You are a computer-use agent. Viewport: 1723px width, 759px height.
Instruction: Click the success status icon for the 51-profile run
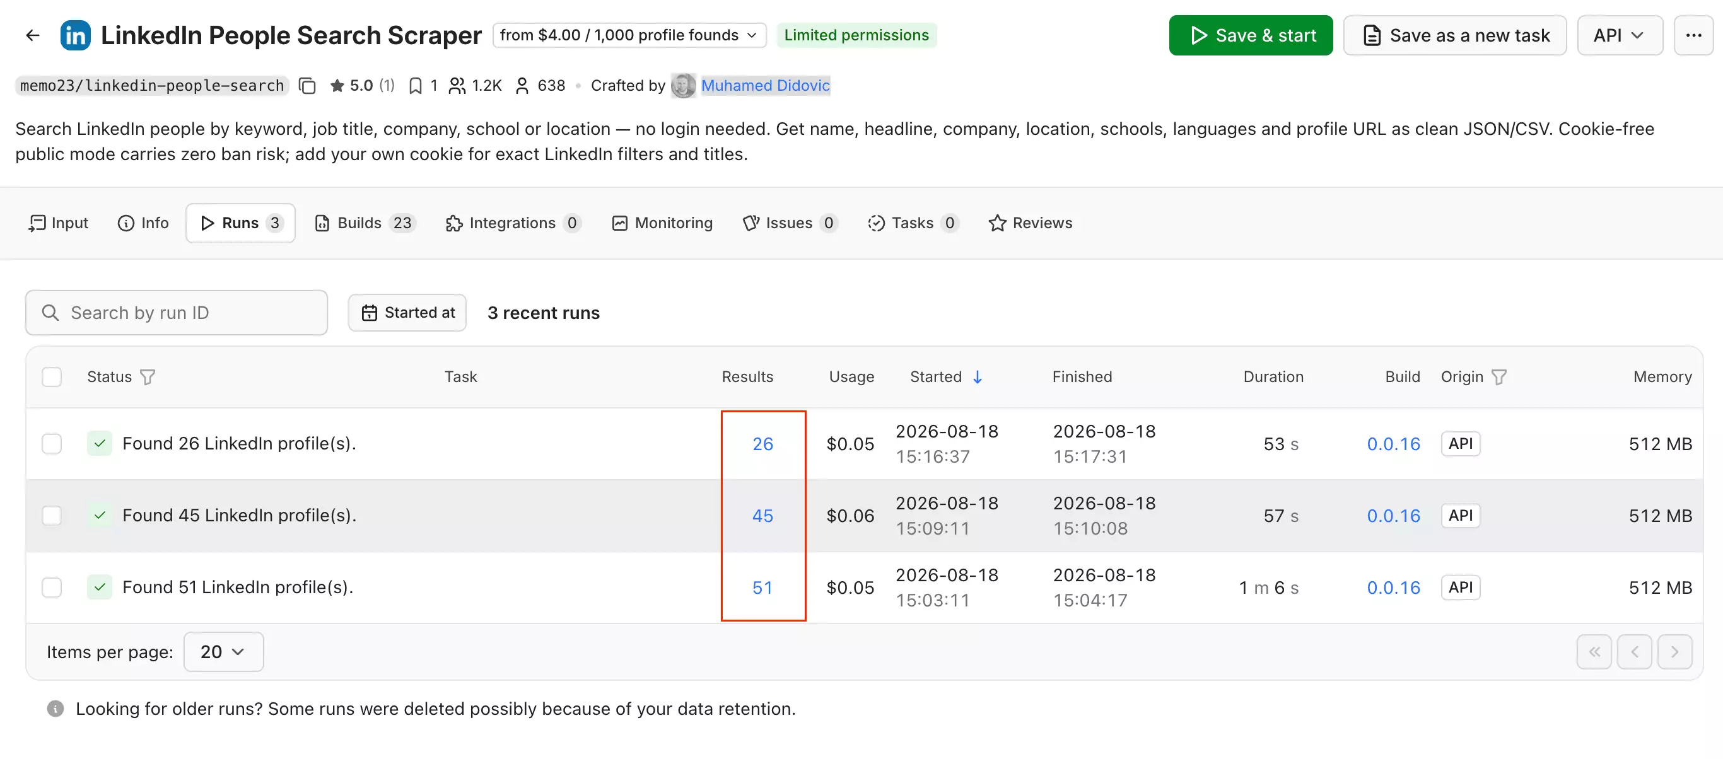coord(100,587)
